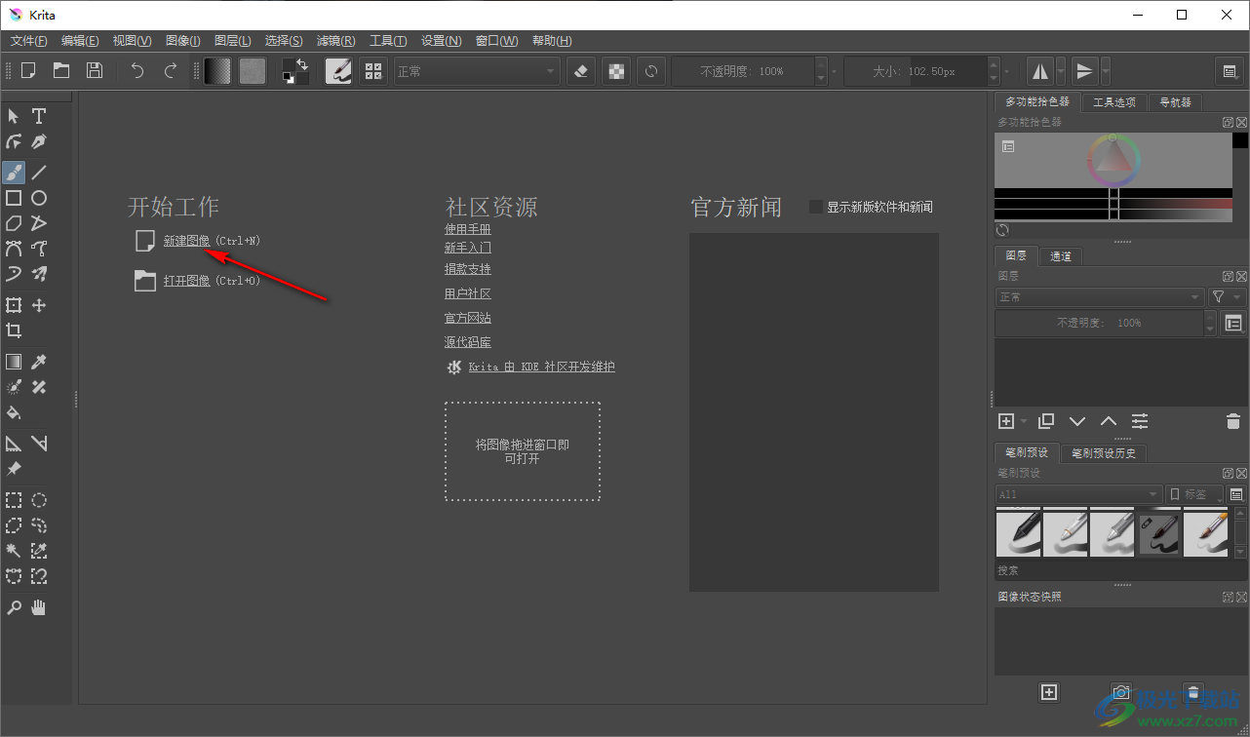Open the 正常 blending mode dropdown in toolbar

(477, 71)
